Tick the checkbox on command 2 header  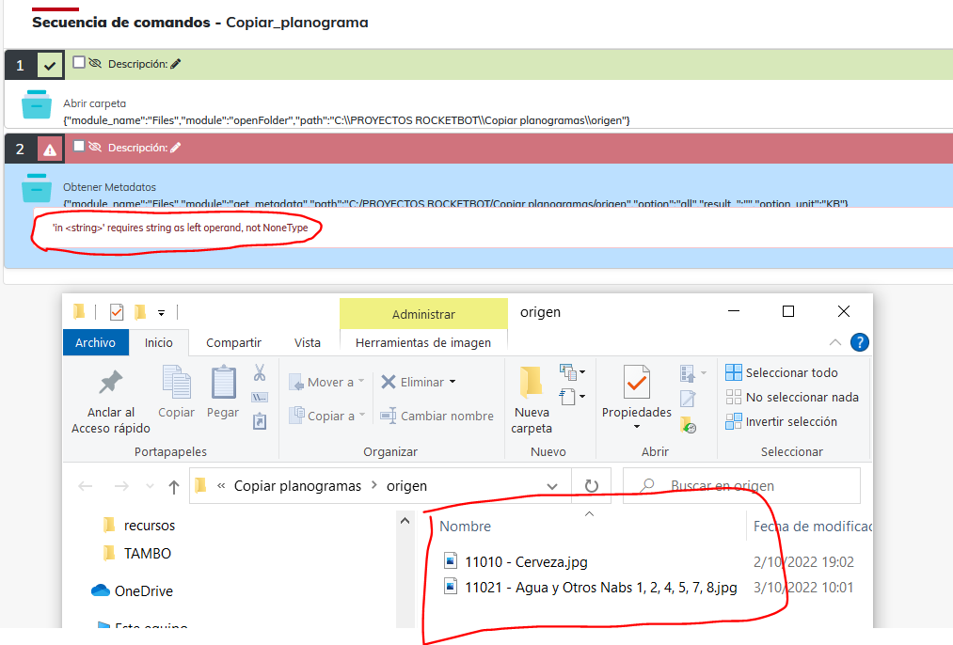(79, 146)
